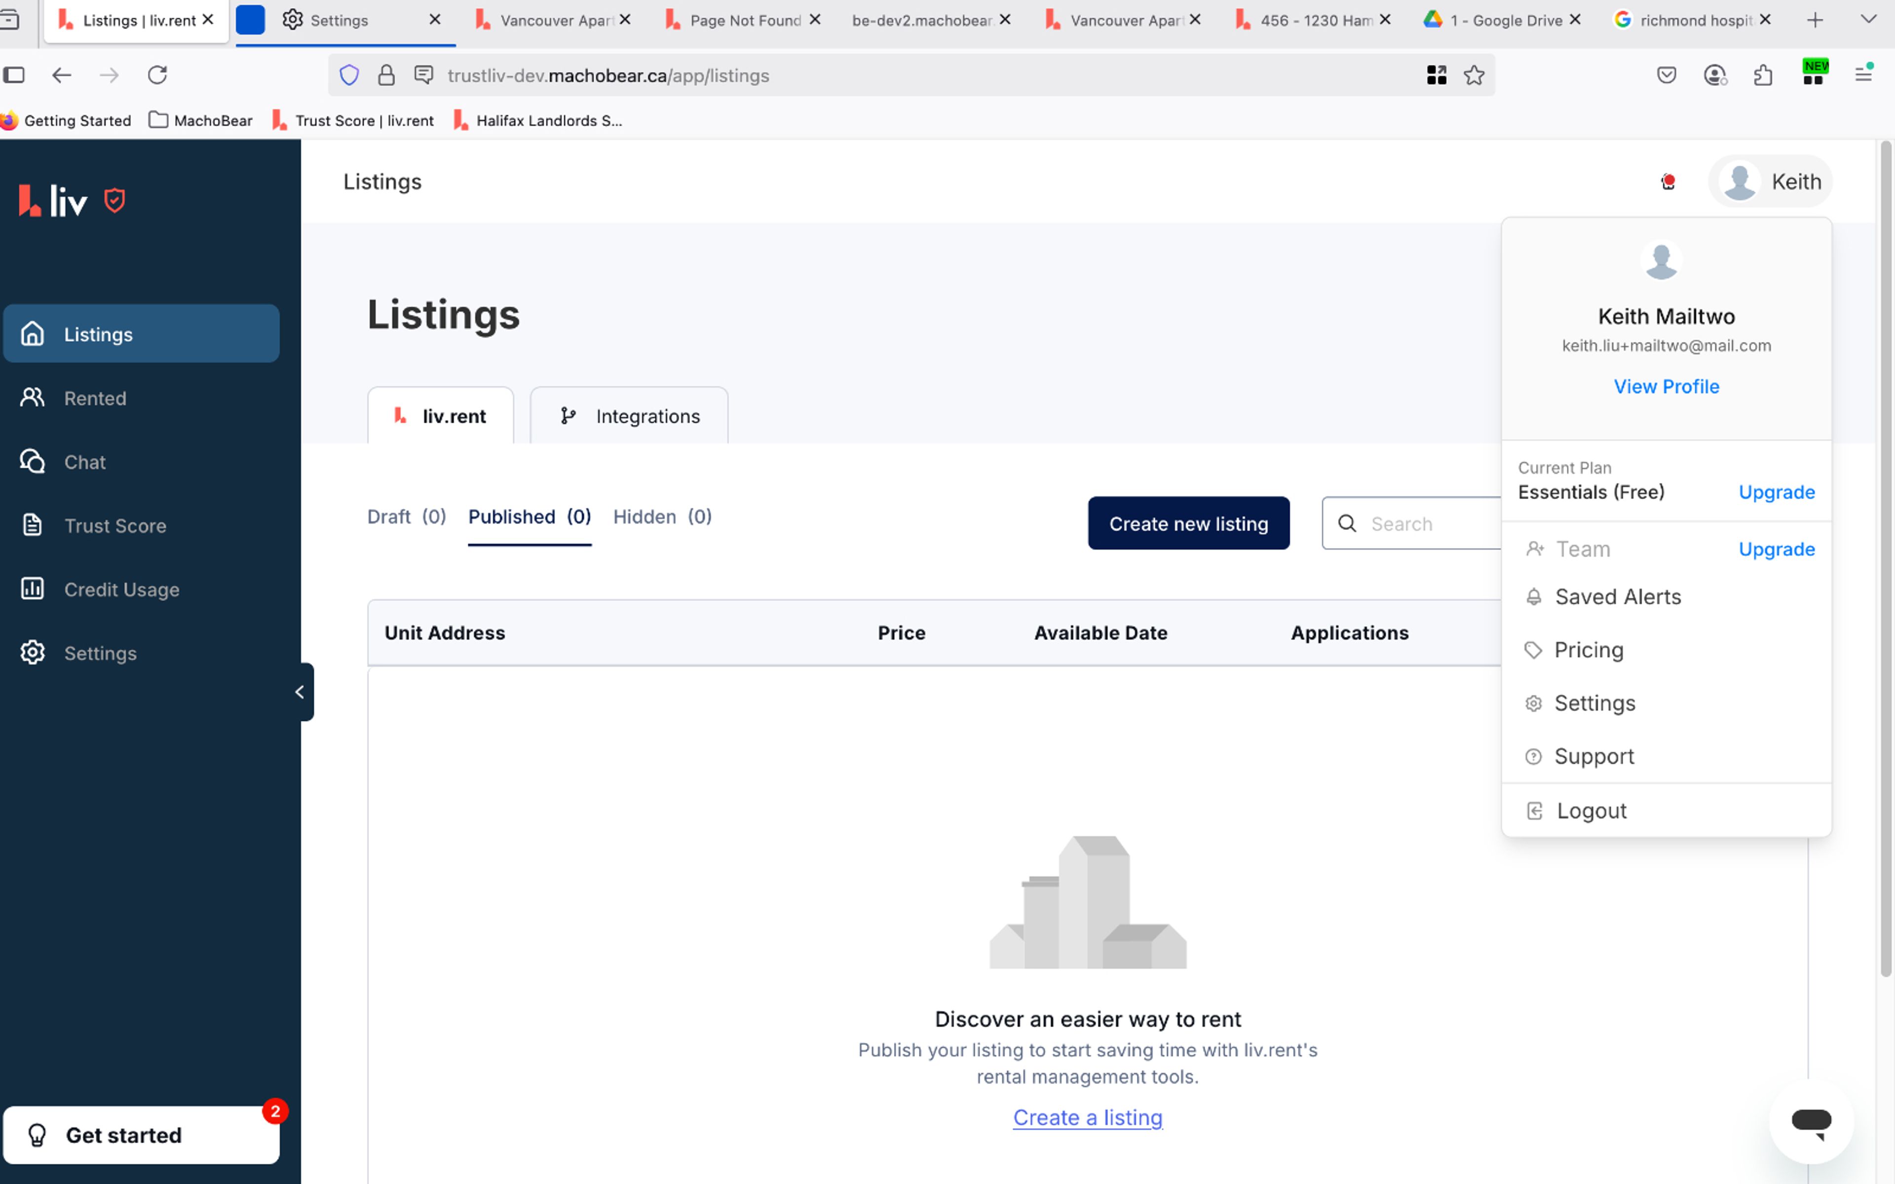Click the Trust Score sidebar icon
This screenshot has width=1895, height=1184.
coord(32,525)
